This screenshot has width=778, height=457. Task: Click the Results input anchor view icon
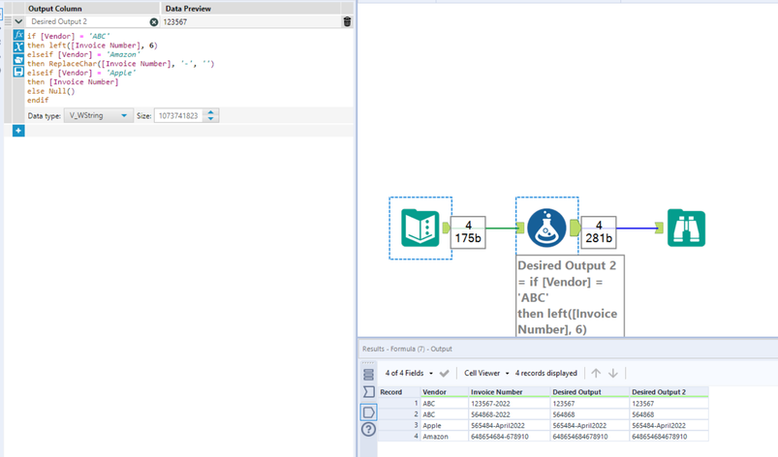click(369, 392)
